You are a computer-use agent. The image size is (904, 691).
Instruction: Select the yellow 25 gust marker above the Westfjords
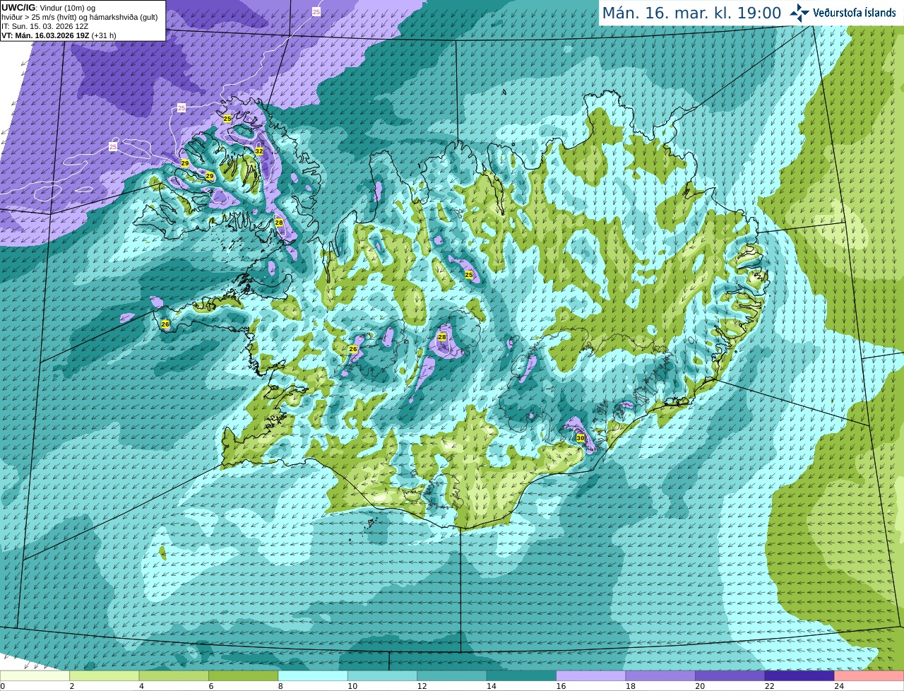pyautogui.click(x=227, y=119)
